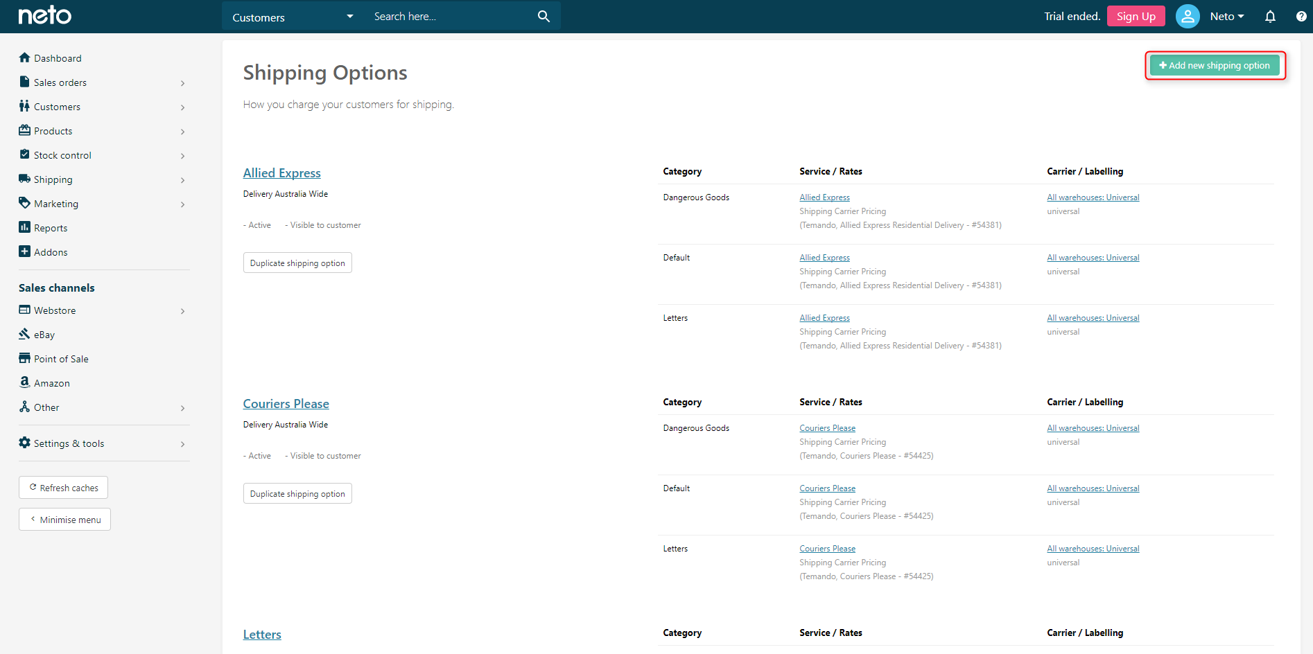Open eBay sales channel

coord(44,335)
